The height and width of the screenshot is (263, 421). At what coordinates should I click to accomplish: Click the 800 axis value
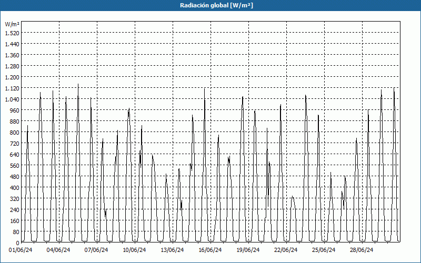point(15,133)
